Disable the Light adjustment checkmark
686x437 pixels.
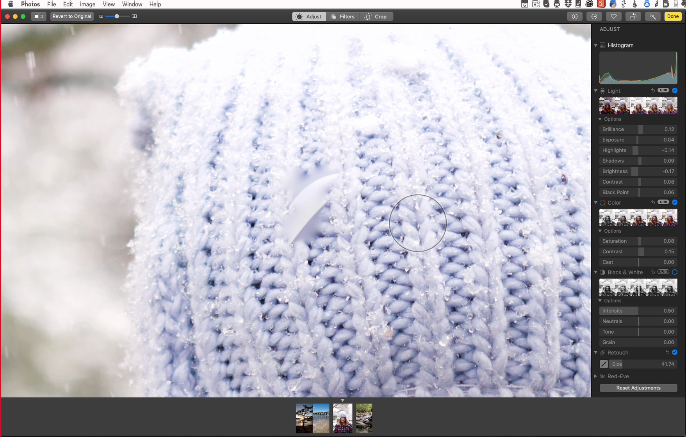point(675,90)
